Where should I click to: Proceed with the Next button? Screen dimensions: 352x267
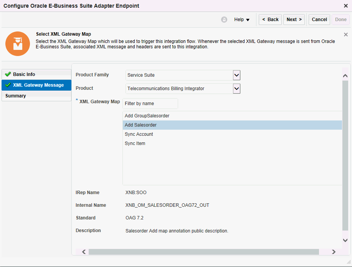(x=294, y=20)
